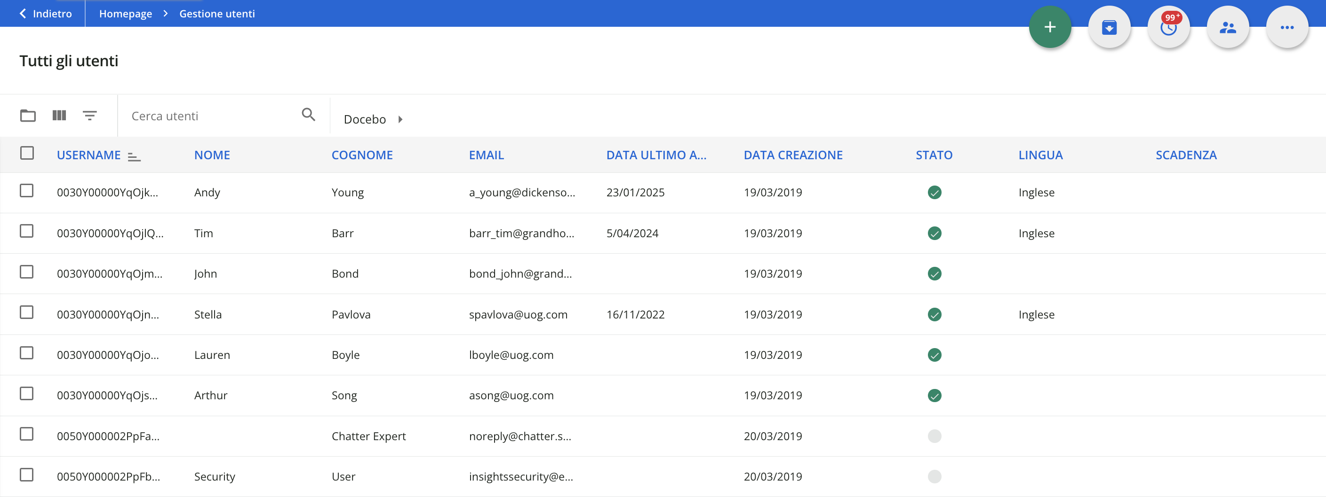Select the checkbox for Security User
1326x497 pixels.
(27, 475)
